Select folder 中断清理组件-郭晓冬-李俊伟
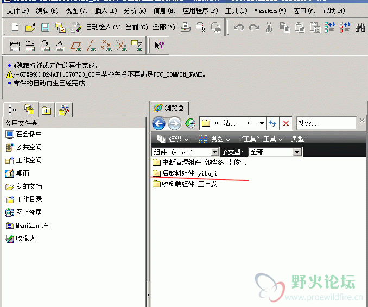Image resolution: width=368 pixels, height=307 pixels. (x=200, y=162)
